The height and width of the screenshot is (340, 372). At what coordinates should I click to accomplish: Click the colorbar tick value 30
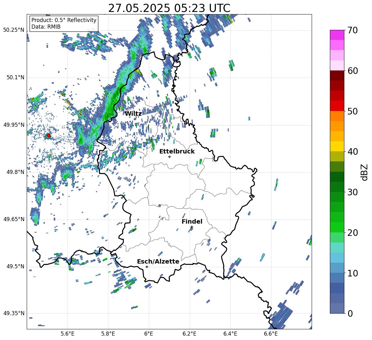pos(353,192)
